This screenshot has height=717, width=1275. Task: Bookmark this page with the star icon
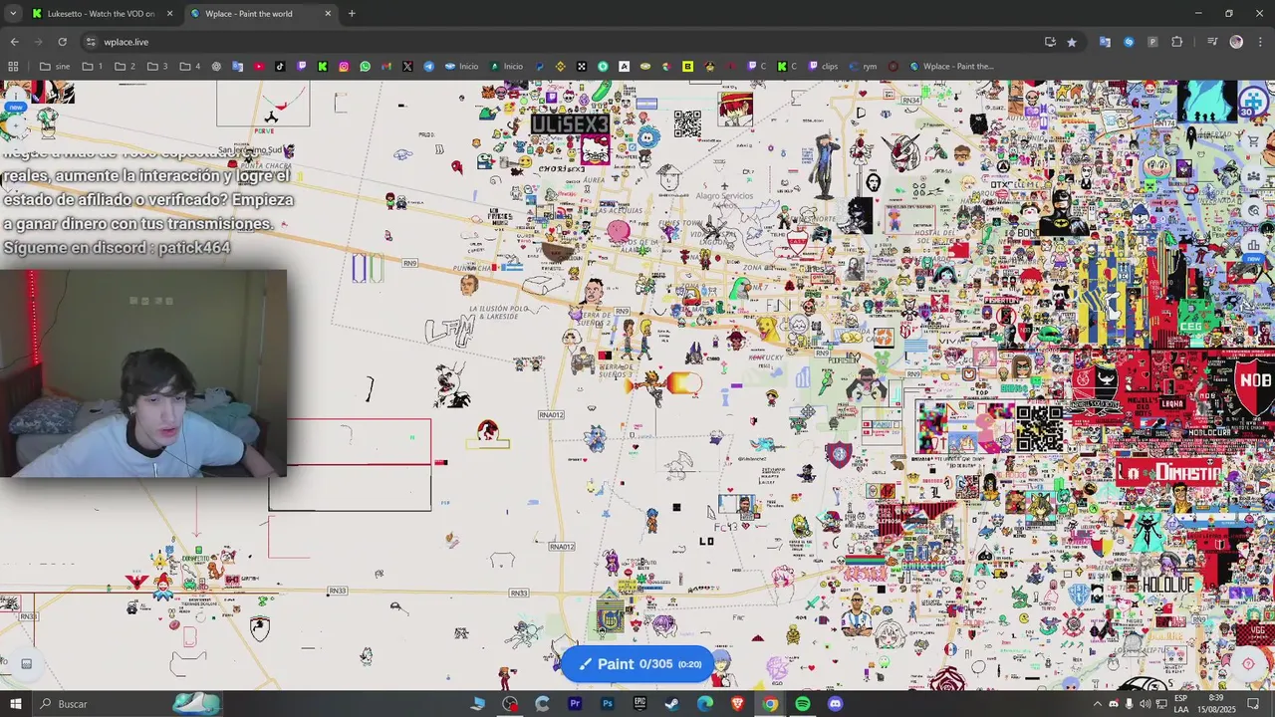click(1072, 42)
